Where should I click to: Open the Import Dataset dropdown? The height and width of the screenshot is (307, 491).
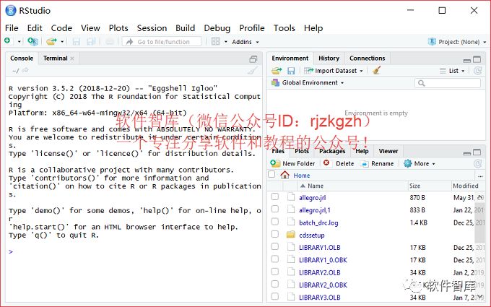point(333,71)
